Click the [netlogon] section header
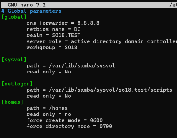 coord(17,84)
